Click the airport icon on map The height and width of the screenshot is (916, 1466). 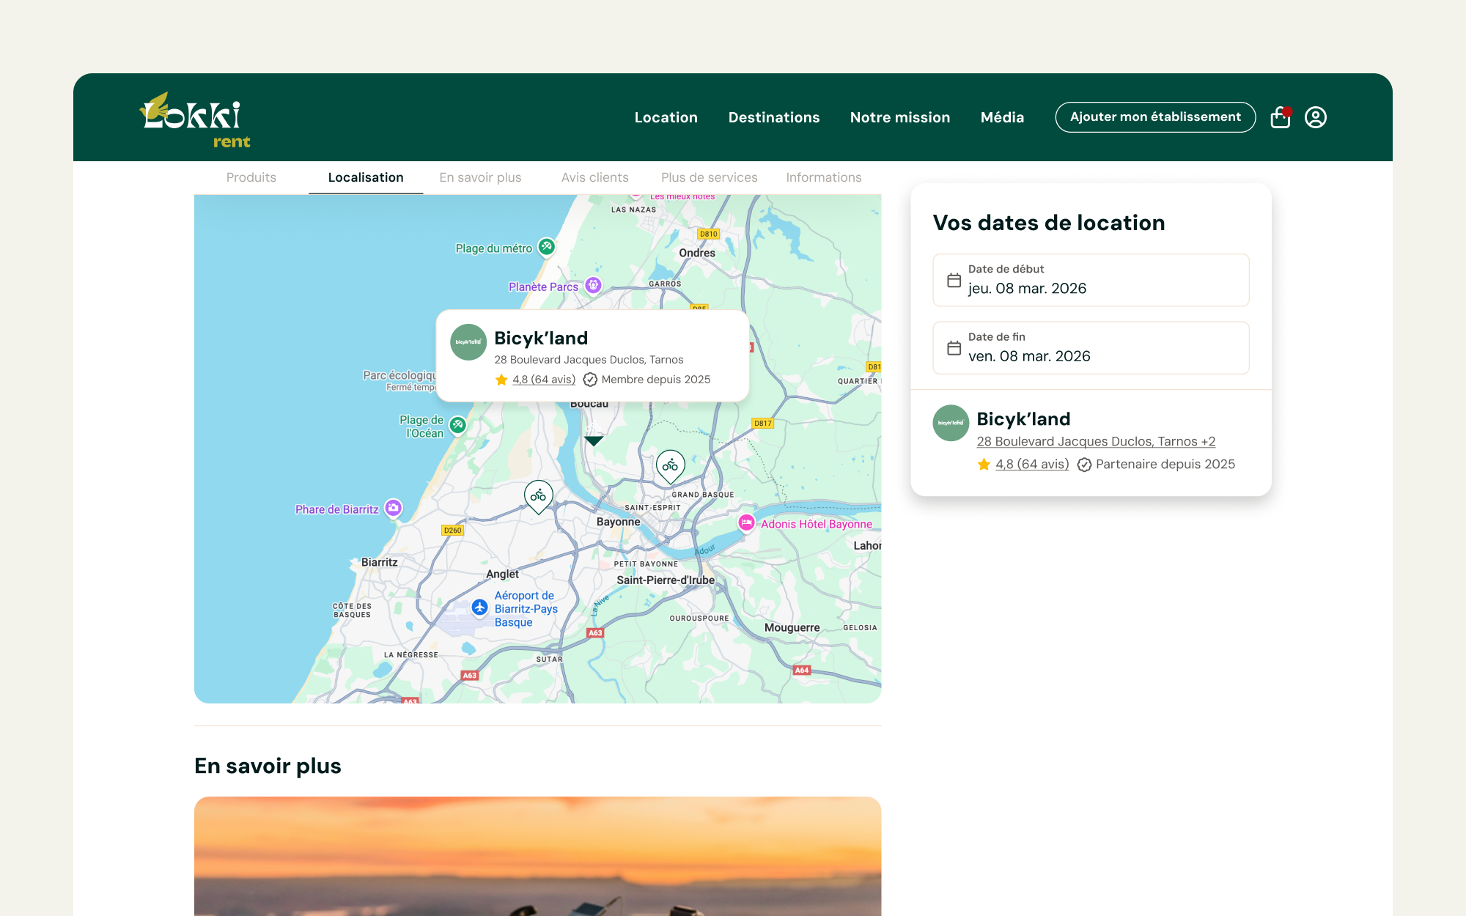tap(479, 607)
